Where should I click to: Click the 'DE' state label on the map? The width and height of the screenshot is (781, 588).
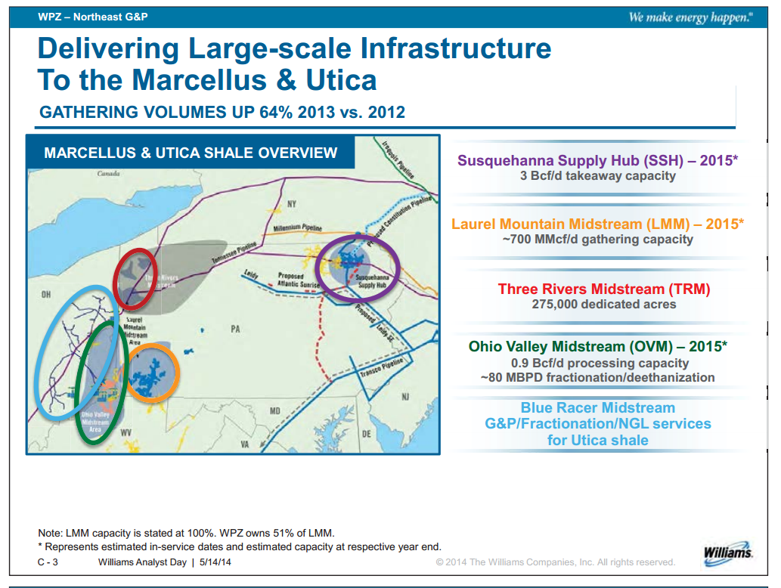pyautogui.click(x=367, y=434)
